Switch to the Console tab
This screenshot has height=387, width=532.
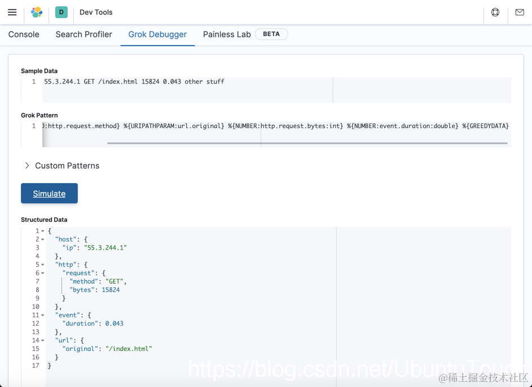coord(24,34)
